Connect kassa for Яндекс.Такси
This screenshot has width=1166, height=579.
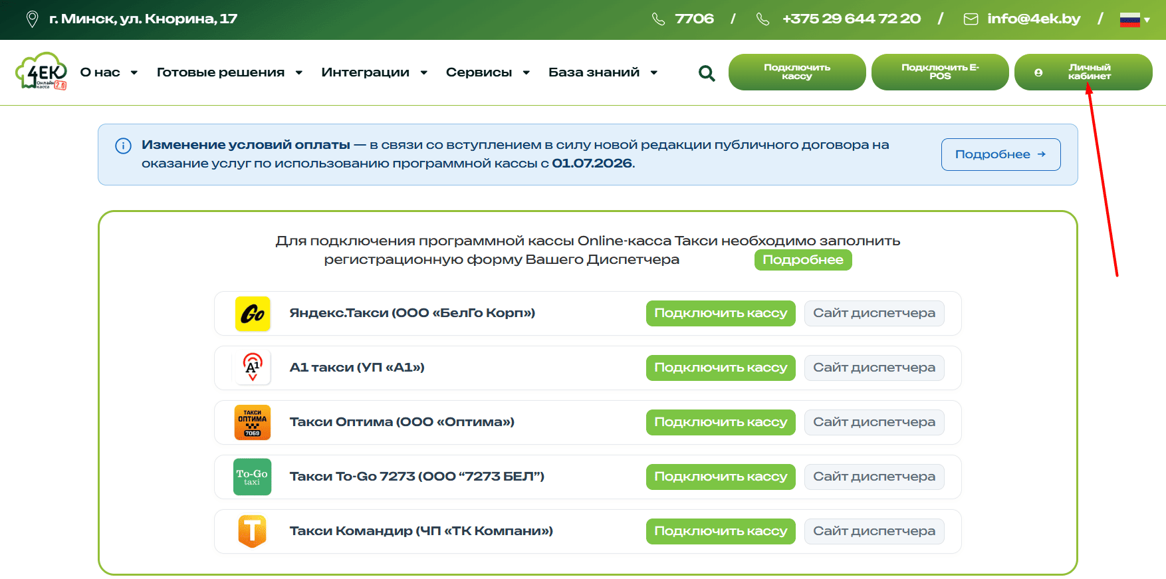pyautogui.click(x=721, y=313)
